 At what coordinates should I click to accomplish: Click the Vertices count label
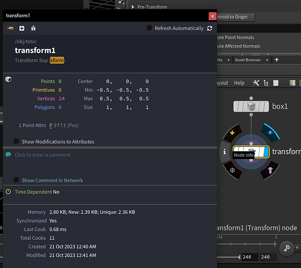46,99
